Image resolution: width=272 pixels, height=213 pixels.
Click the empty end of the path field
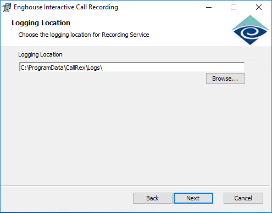(173, 68)
